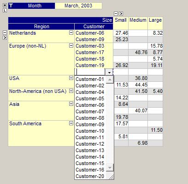The height and width of the screenshot is (184, 188).
Task: Click Customer-17 row label
Action: 90,52
